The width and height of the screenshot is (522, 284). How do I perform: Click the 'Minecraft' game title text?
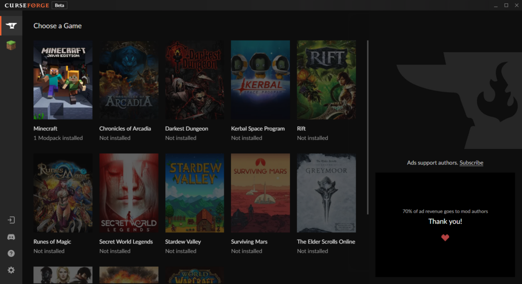pyautogui.click(x=45, y=129)
